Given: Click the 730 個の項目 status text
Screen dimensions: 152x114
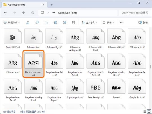Looking at the screenshot, I should [9, 112].
